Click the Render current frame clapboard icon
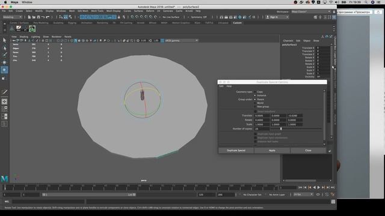Screen dimensions: 385x216 (x=226, y=17)
